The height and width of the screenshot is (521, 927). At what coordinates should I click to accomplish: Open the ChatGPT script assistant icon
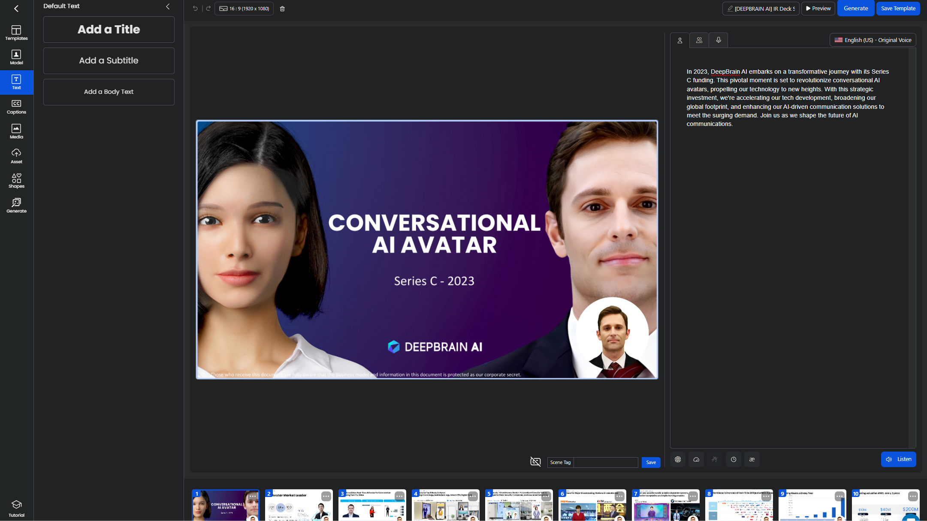tap(678, 459)
